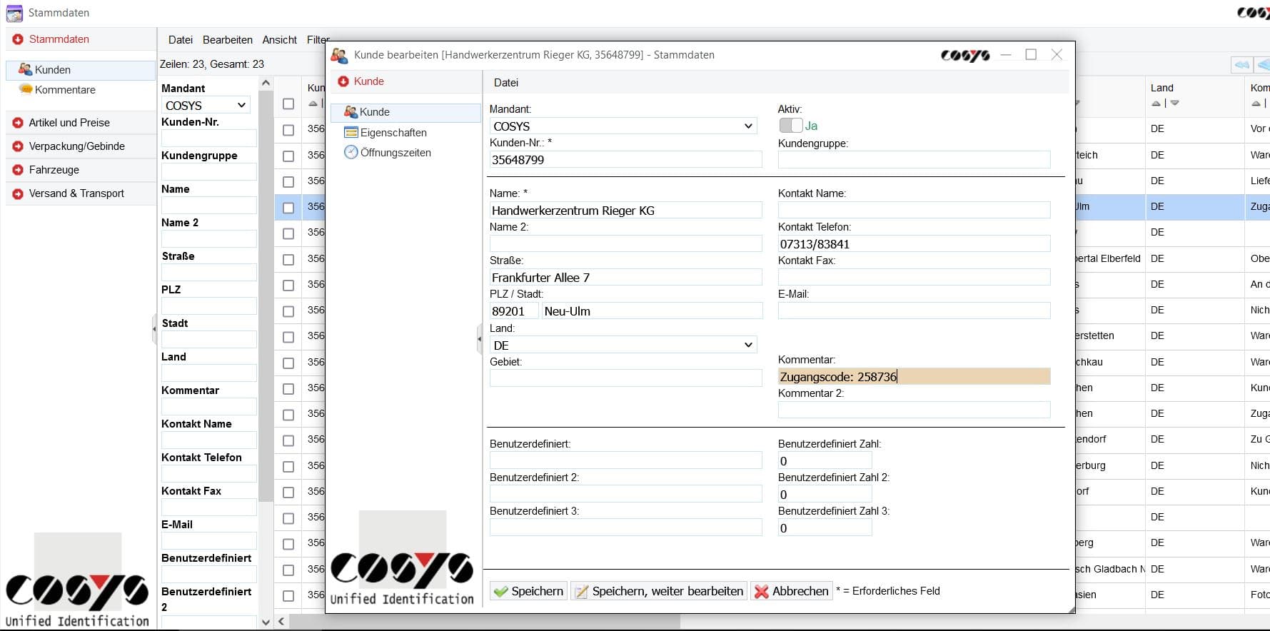The width and height of the screenshot is (1270, 631).
Task: Sort Land column ascending arrow
Action: click(x=1156, y=104)
